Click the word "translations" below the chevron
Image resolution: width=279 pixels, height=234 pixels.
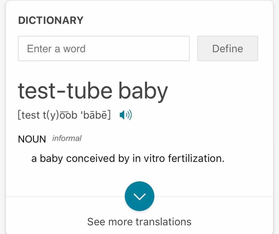(x=164, y=222)
